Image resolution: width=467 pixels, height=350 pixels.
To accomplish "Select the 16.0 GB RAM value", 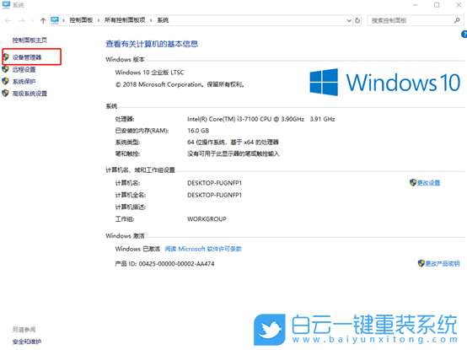I will [x=198, y=131].
